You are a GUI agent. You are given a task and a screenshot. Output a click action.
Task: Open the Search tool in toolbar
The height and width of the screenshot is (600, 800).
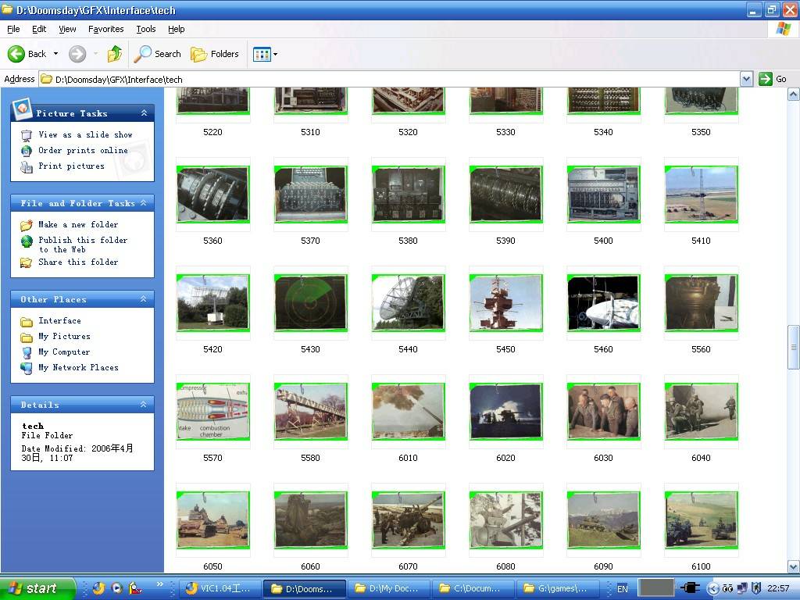157,54
